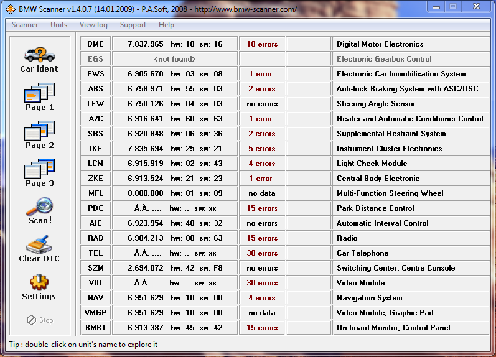Viewport: 496px width, 357px height.
Task: Click the tip text in status bar
Action: pyautogui.click(x=83, y=345)
